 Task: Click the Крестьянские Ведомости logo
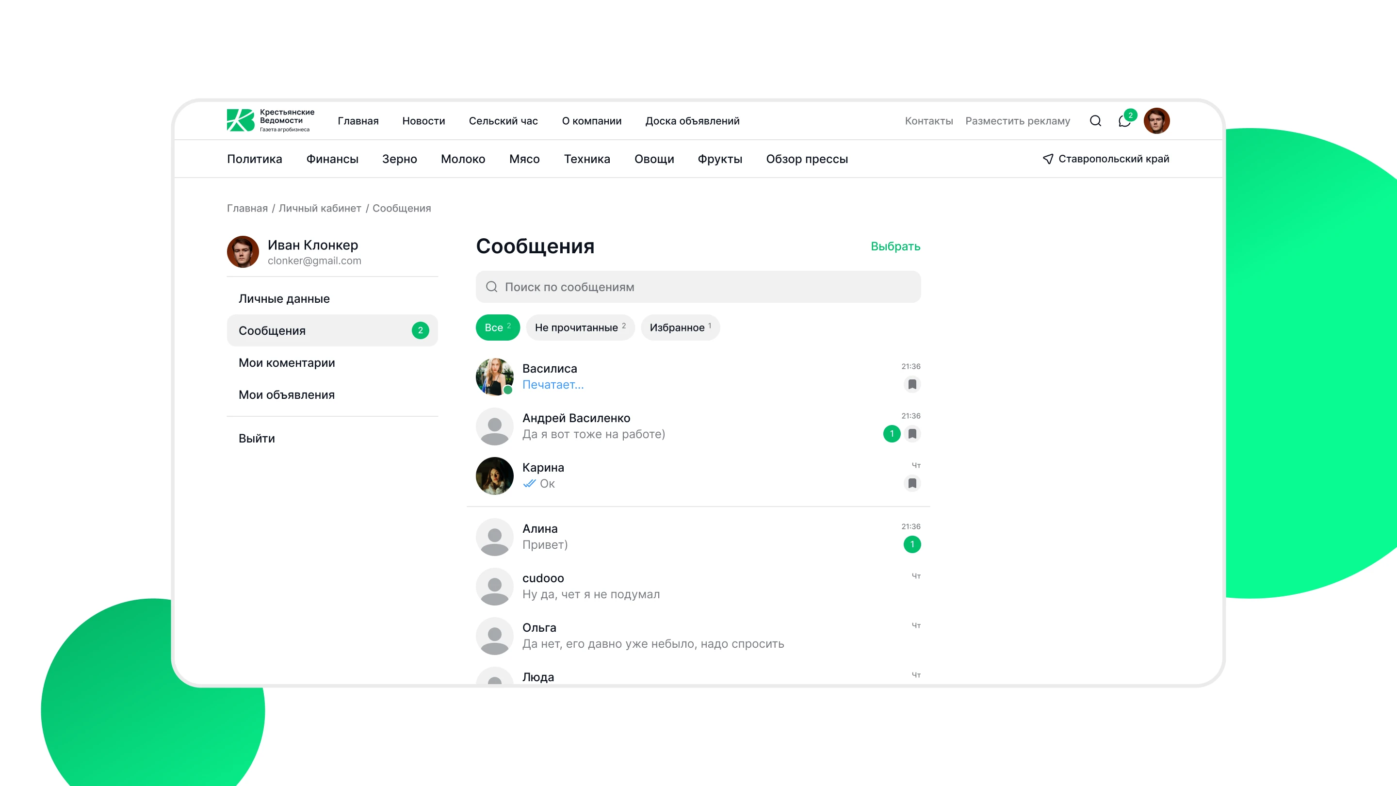[270, 120]
